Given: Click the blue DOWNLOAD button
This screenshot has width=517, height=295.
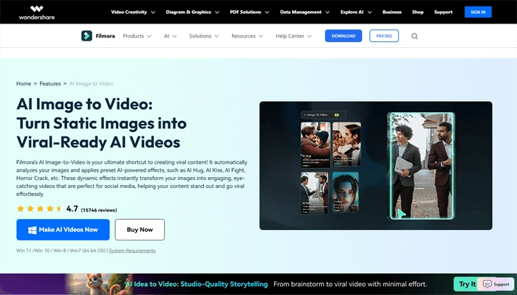Looking at the screenshot, I should click(343, 36).
